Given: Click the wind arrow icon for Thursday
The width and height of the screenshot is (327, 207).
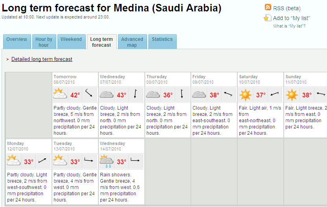Looking at the screenshot, I should point(182,93).
